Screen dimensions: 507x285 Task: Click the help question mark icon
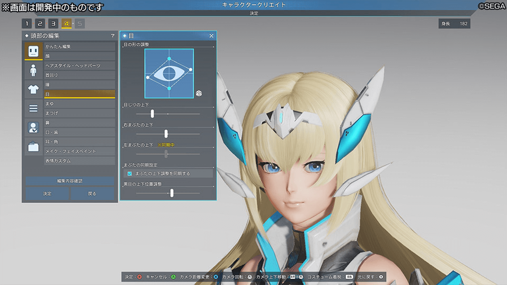click(x=112, y=36)
